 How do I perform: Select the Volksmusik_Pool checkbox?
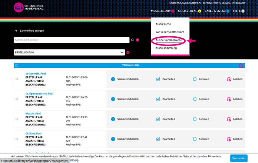[x=17, y=79]
